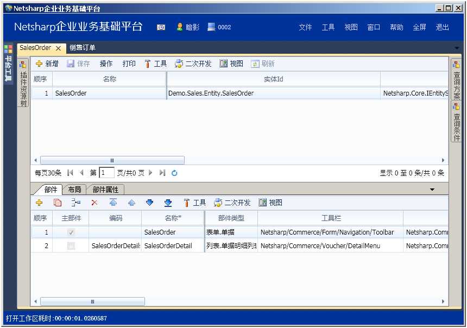
Task: Click the 新增 add icon in part toolbar
Action: 39,203
